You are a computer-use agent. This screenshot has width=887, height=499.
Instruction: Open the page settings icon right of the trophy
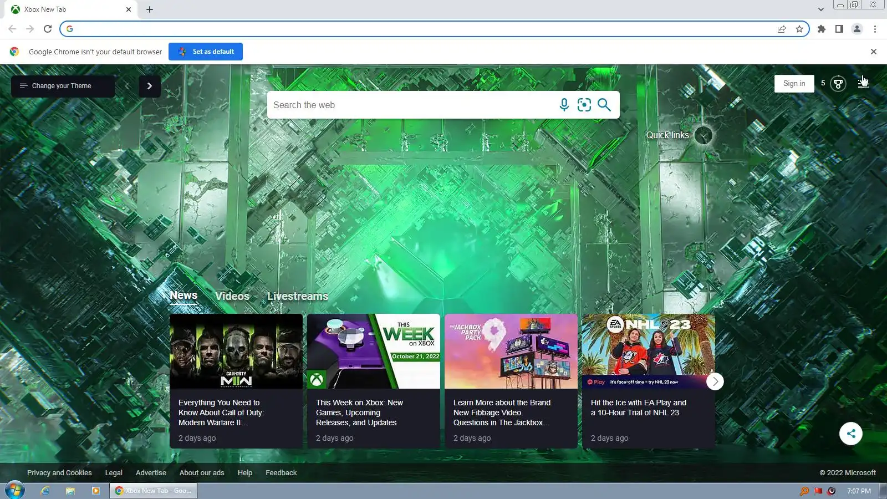(x=863, y=83)
